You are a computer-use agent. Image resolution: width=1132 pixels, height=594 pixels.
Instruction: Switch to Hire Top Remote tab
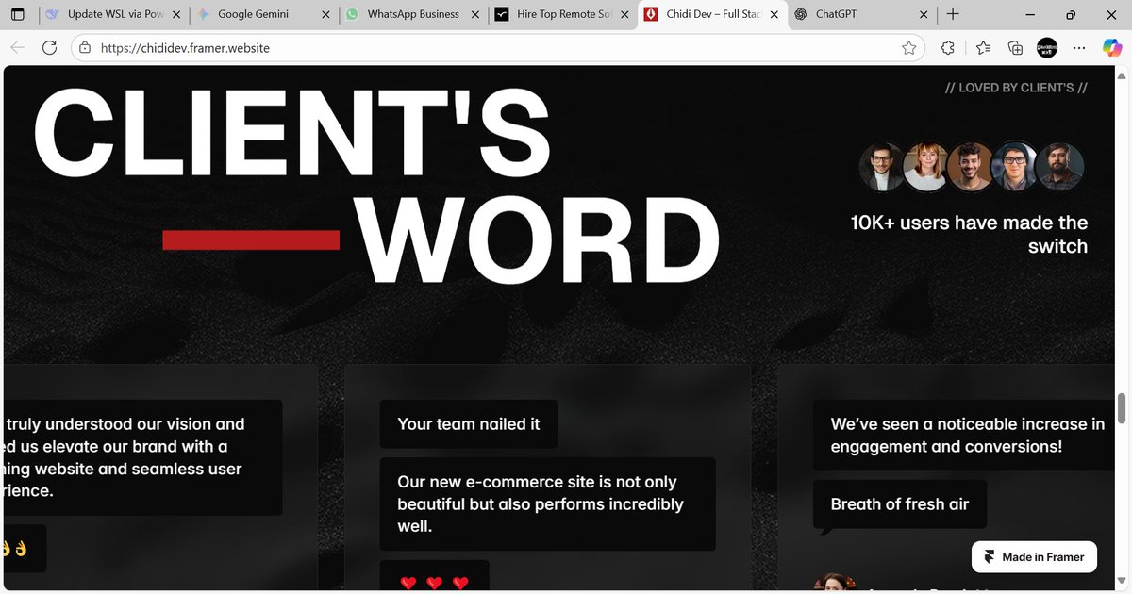pyautogui.click(x=563, y=14)
